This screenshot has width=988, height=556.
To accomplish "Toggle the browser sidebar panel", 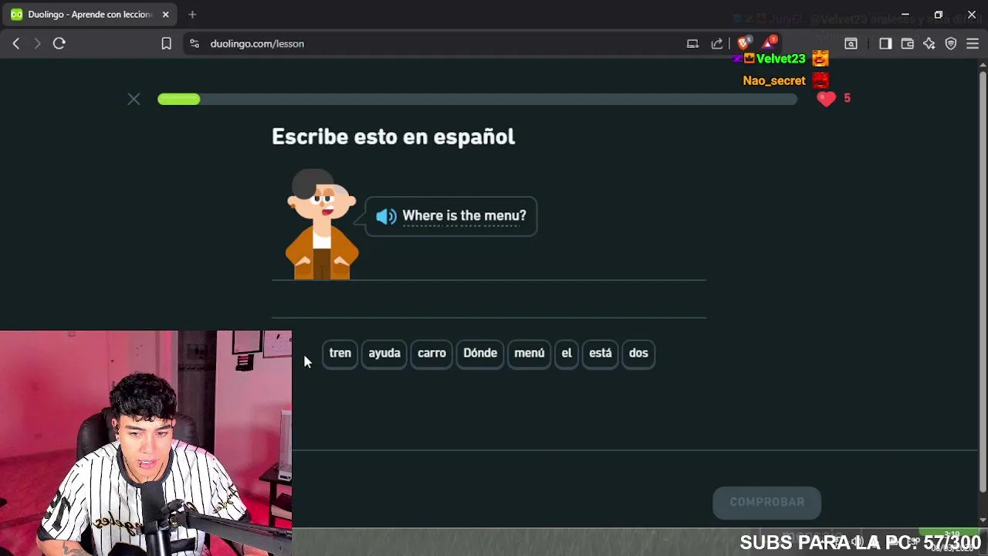I will click(x=885, y=44).
